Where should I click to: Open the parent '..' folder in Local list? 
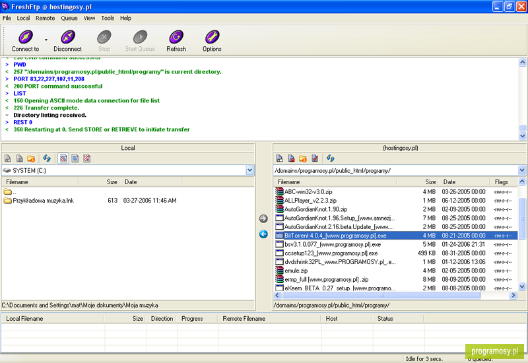click(x=9, y=192)
